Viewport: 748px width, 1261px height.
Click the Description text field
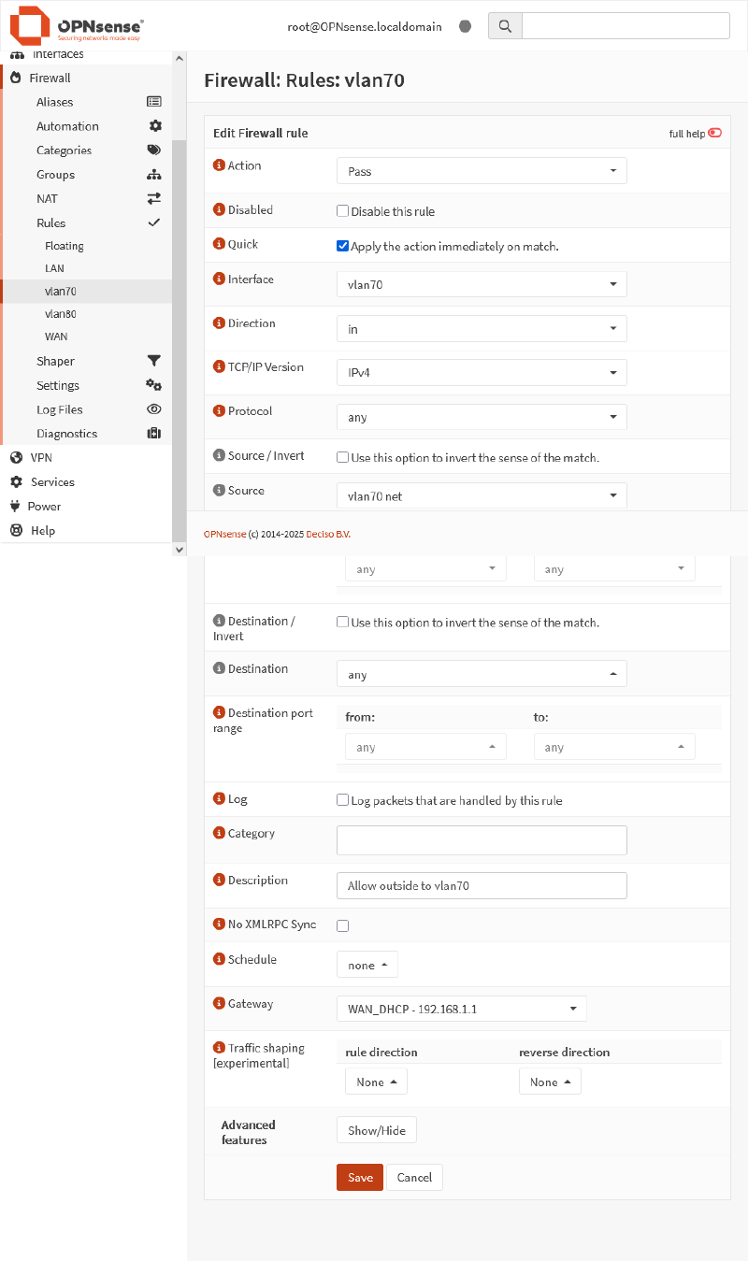click(481, 886)
